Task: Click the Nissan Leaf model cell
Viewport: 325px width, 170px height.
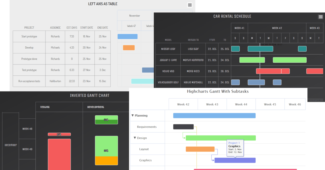Action: (x=168, y=49)
